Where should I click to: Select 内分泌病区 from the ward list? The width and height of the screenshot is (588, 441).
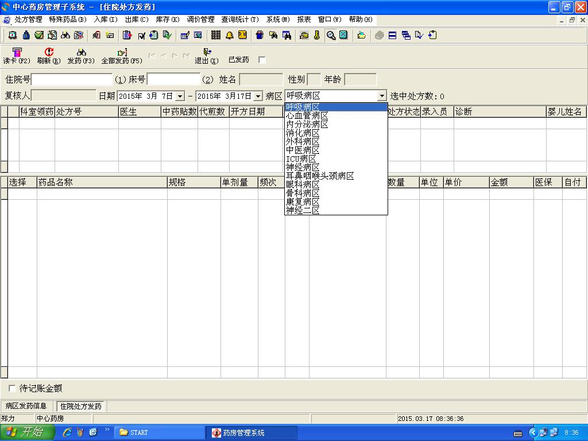pos(336,125)
